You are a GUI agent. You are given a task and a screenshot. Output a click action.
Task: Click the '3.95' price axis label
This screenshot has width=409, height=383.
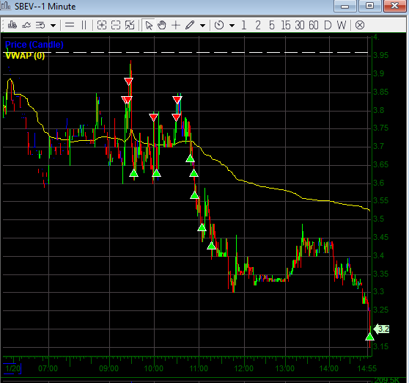click(x=380, y=55)
